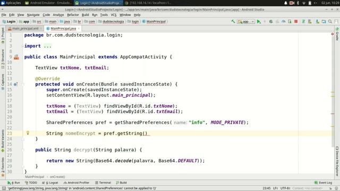Change the UTF-8 file encoding
Image resolution: width=340 pixels, height=191 pixels.
click(x=285, y=188)
